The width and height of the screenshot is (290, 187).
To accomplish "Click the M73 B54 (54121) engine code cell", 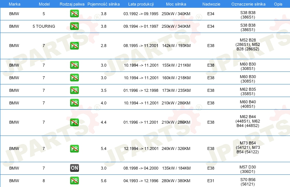I will (248, 147).
